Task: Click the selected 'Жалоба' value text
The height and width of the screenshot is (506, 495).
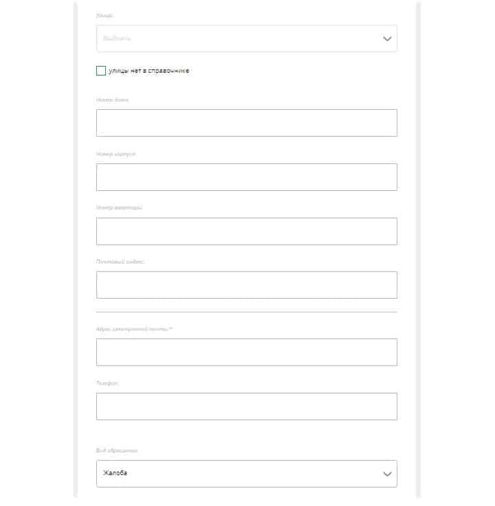Action: [x=115, y=474]
